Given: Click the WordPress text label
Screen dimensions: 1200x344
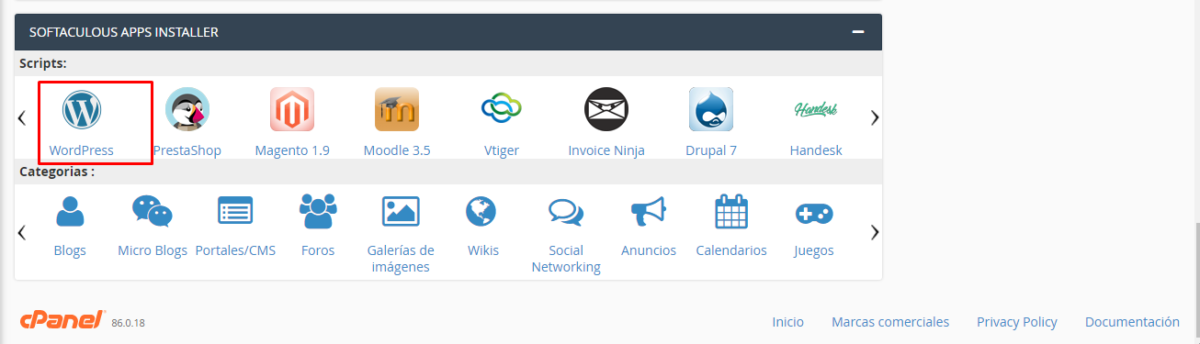Looking at the screenshot, I should coord(82,150).
